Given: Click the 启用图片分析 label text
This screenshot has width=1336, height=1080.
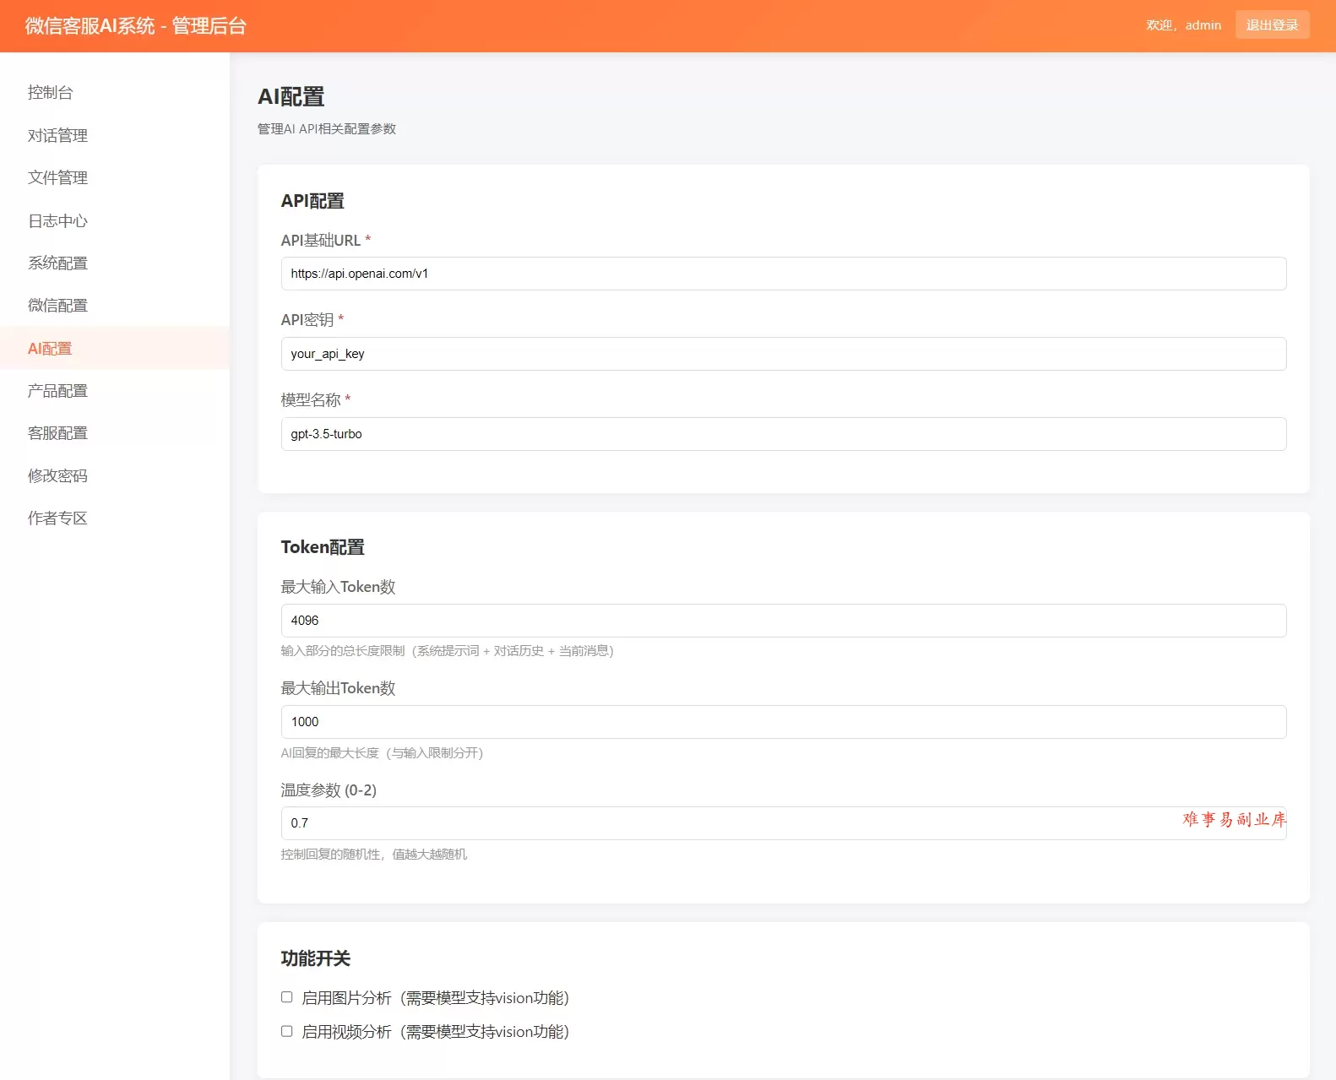Looking at the screenshot, I should coord(435,998).
